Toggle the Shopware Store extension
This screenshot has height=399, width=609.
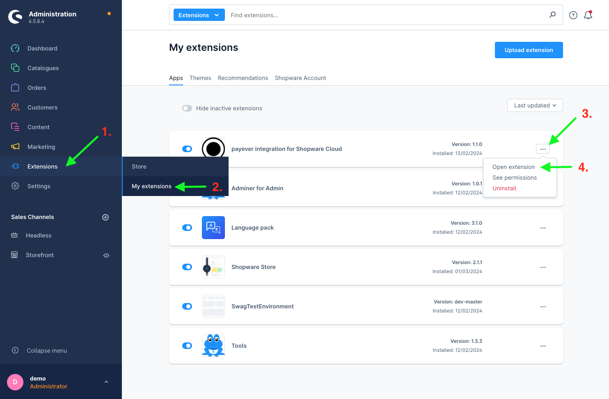coord(187,267)
